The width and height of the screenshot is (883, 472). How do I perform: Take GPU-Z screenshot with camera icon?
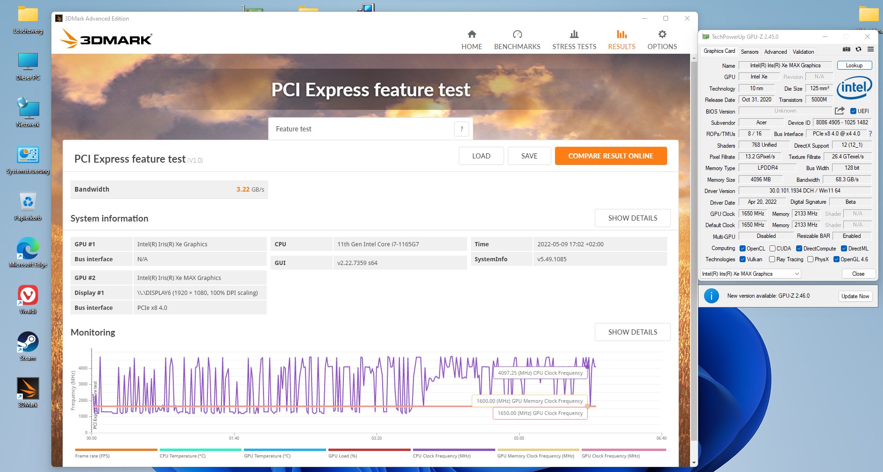coord(847,49)
